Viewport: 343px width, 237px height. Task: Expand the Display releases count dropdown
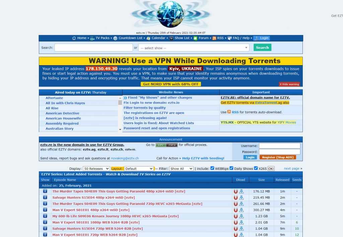96,169
